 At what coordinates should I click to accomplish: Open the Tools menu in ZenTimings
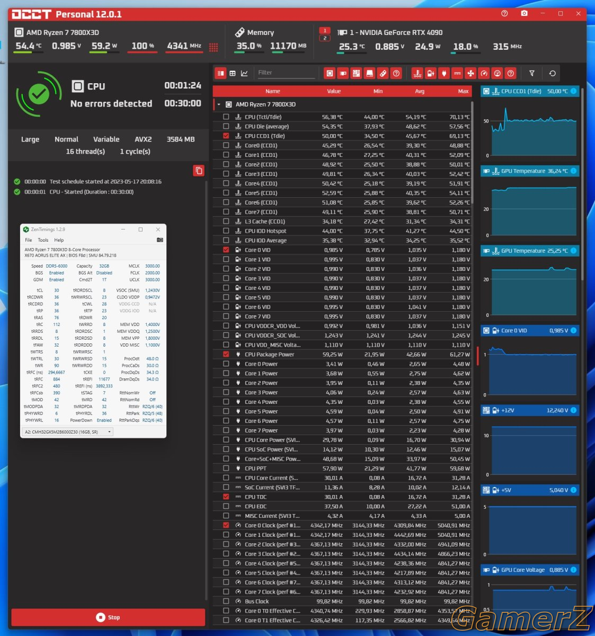click(x=43, y=240)
